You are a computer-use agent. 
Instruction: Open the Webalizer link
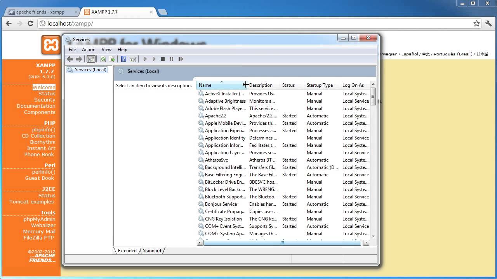pos(43,225)
